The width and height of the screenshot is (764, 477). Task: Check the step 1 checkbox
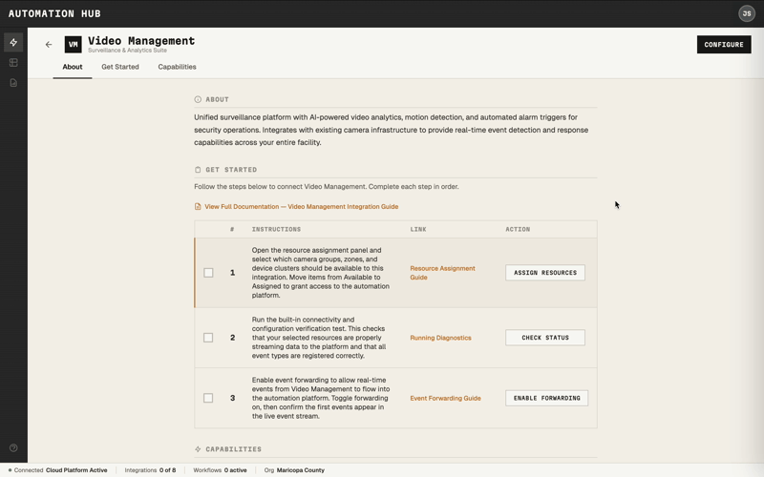click(x=208, y=273)
